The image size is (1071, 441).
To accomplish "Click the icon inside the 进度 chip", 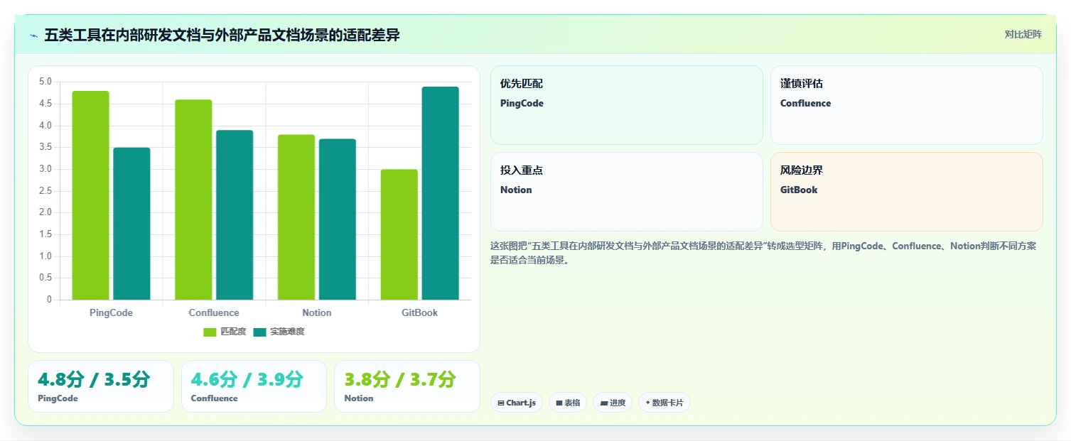I will point(604,403).
